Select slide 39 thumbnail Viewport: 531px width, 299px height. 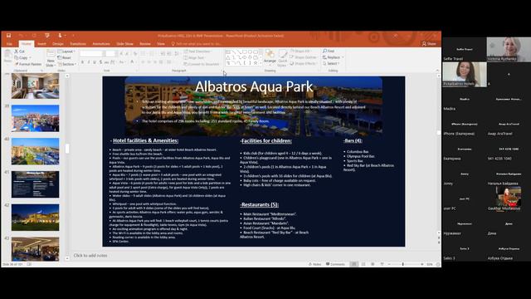pyautogui.click(x=35, y=118)
